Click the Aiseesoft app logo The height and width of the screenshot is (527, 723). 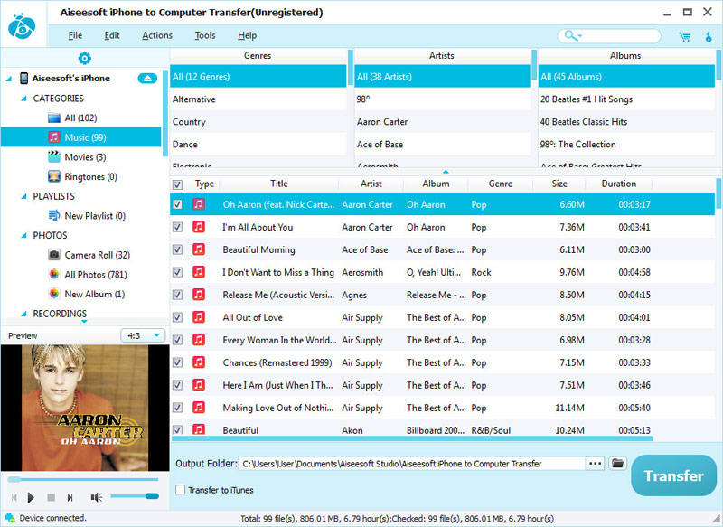[x=21, y=26]
